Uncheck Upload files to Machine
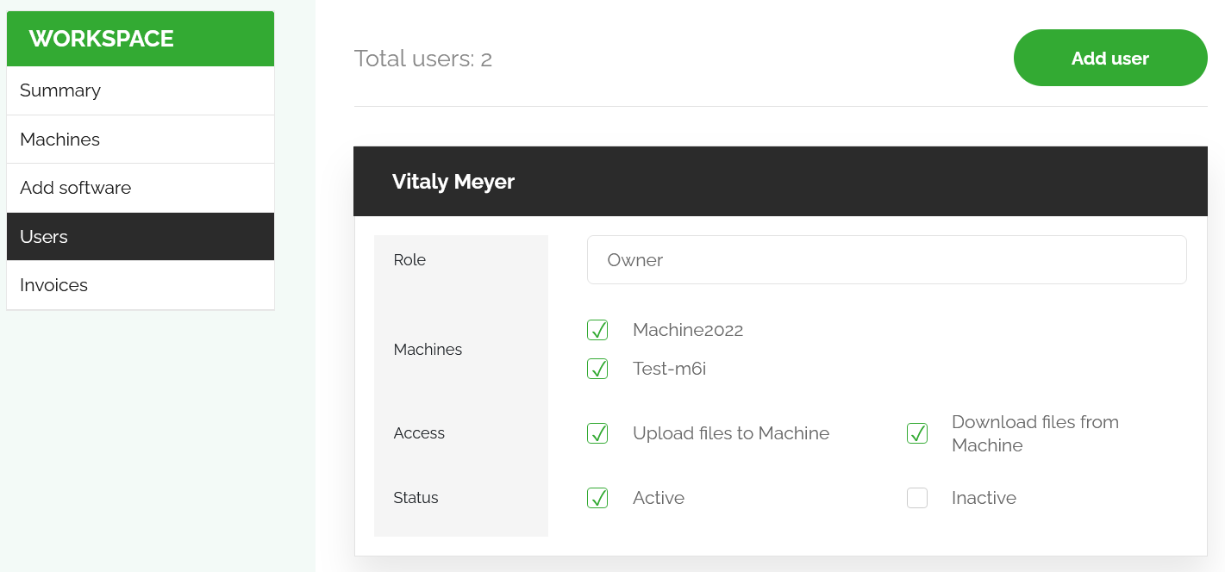This screenshot has width=1225, height=572. tap(597, 433)
